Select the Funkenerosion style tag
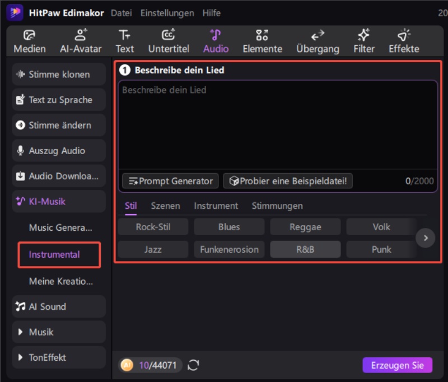448x382 pixels. pos(229,249)
